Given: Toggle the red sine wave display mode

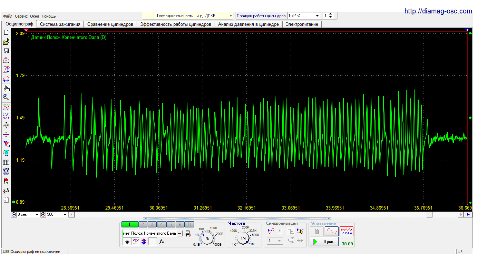Looking at the screenshot, I should [331, 231].
